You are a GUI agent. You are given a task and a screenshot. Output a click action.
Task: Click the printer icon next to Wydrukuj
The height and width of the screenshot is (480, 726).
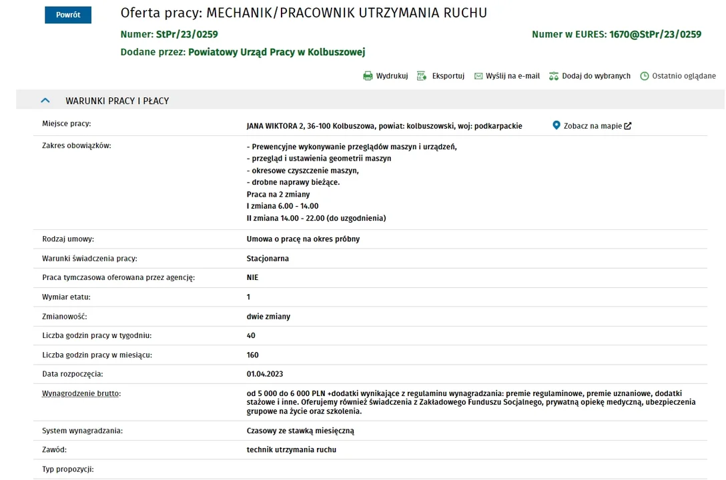[368, 76]
